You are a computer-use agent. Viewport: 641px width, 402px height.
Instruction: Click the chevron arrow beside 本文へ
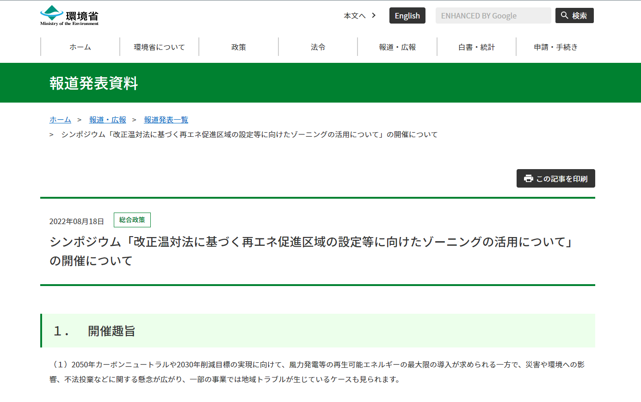coord(374,15)
